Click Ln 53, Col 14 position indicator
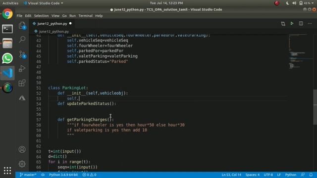Viewport: 317px width, 178px height. point(231,175)
